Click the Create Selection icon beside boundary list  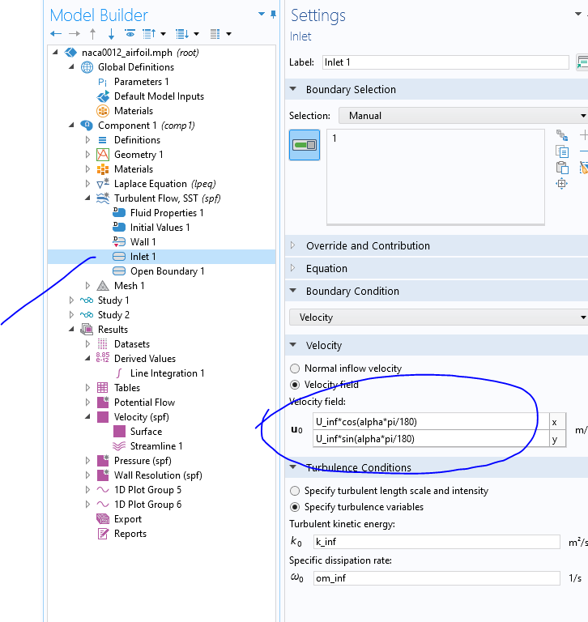pos(561,135)
